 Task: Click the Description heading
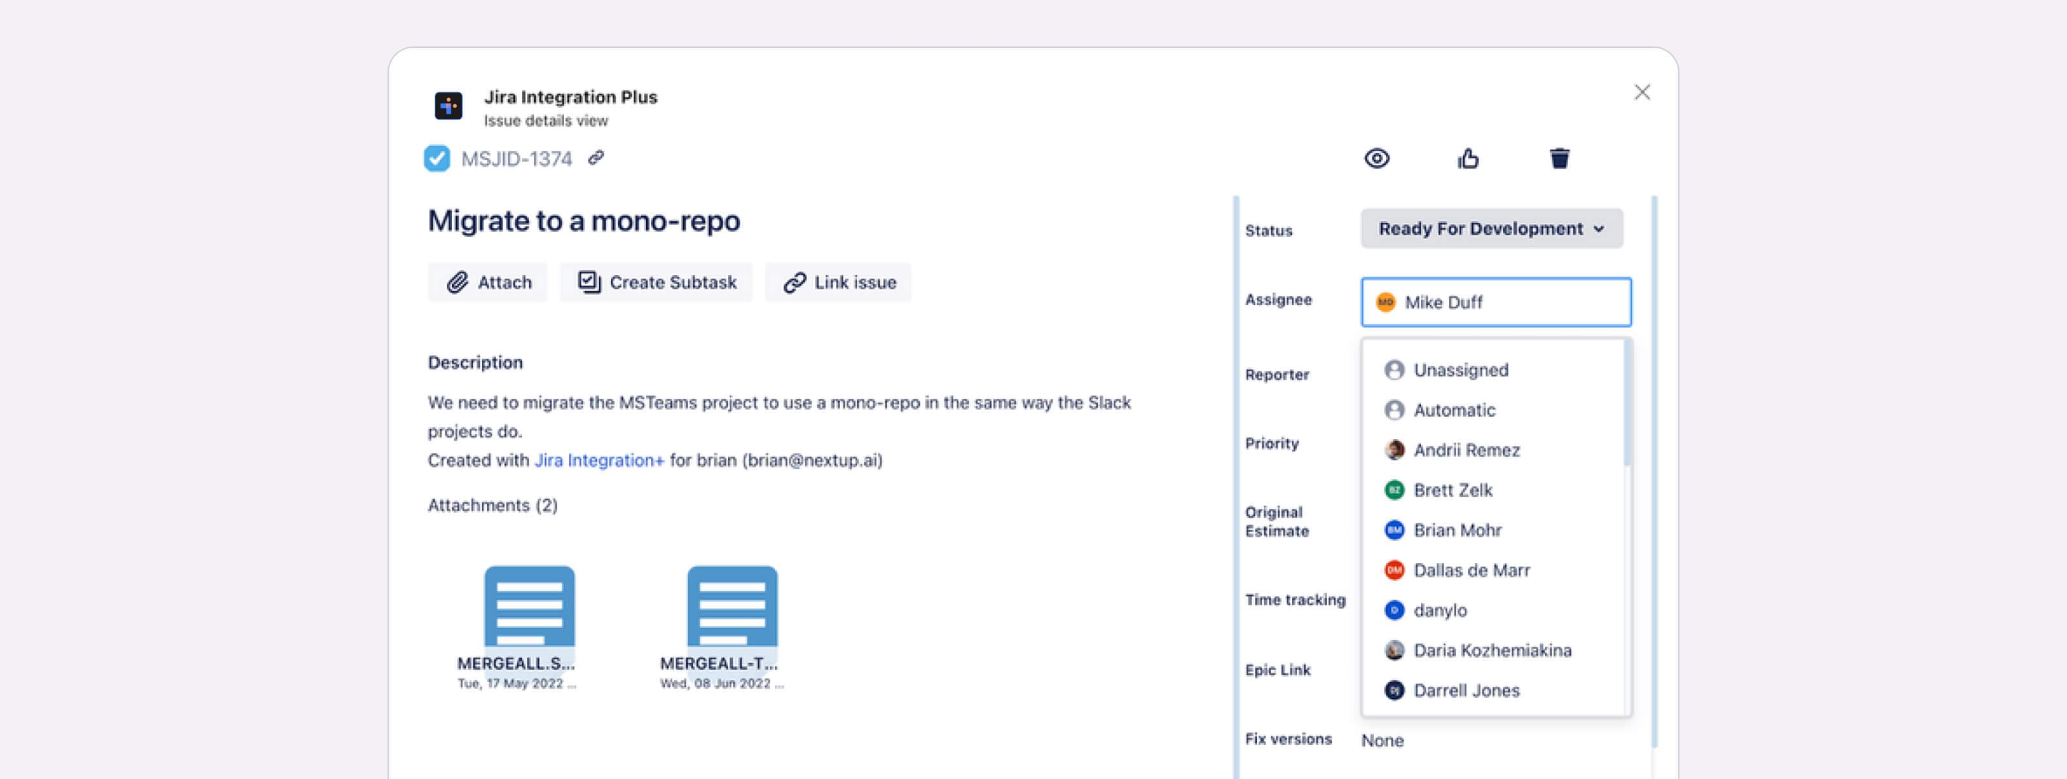click(475, 362)
